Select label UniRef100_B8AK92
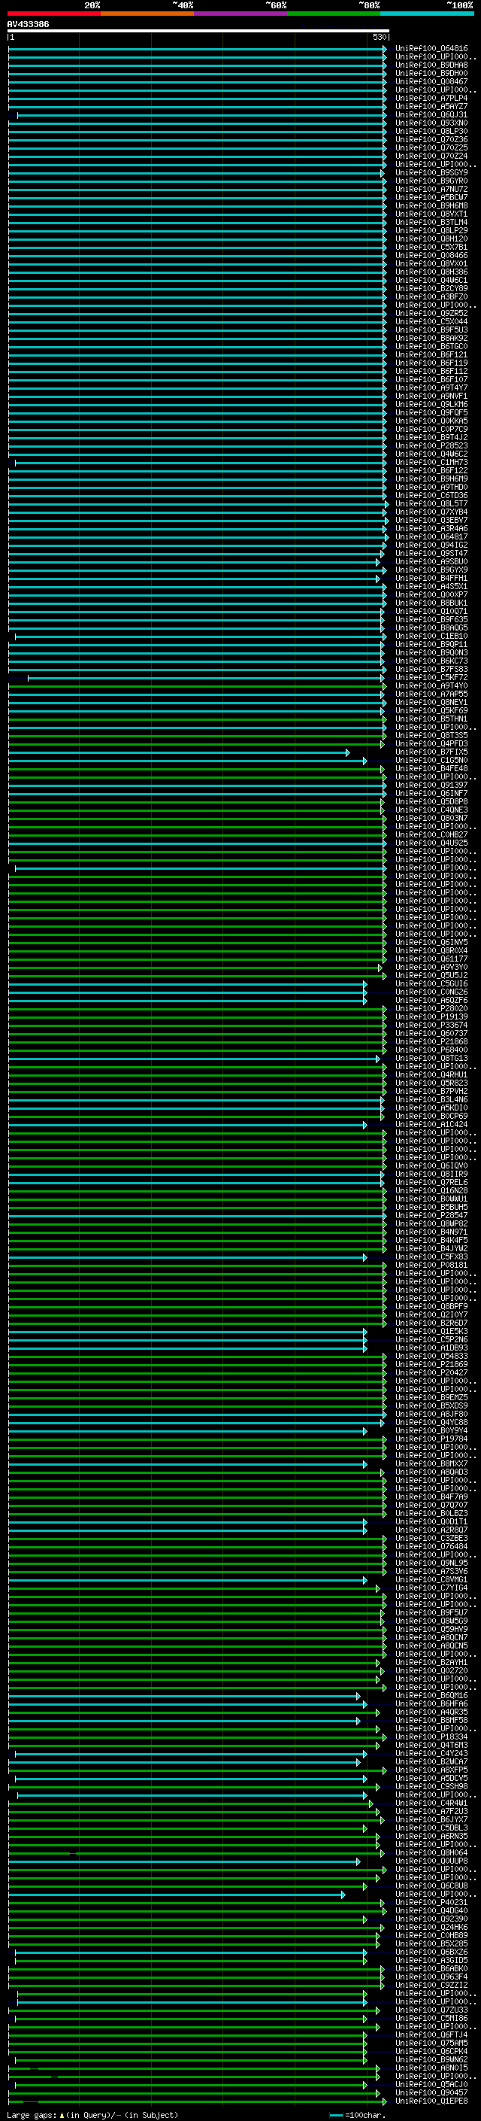Screen dimensions: 481x2121 click(x=431, y=338)
